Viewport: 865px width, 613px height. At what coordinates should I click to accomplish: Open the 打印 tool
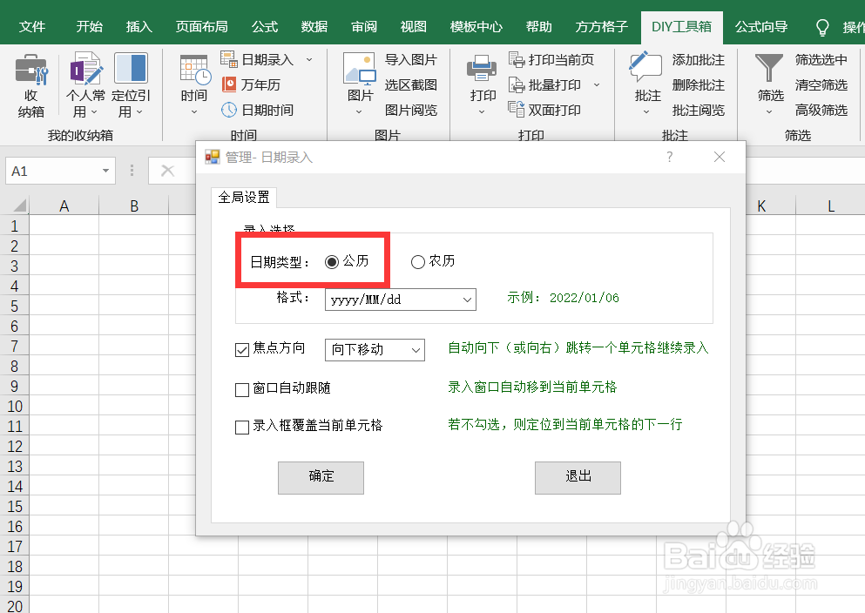480,84
